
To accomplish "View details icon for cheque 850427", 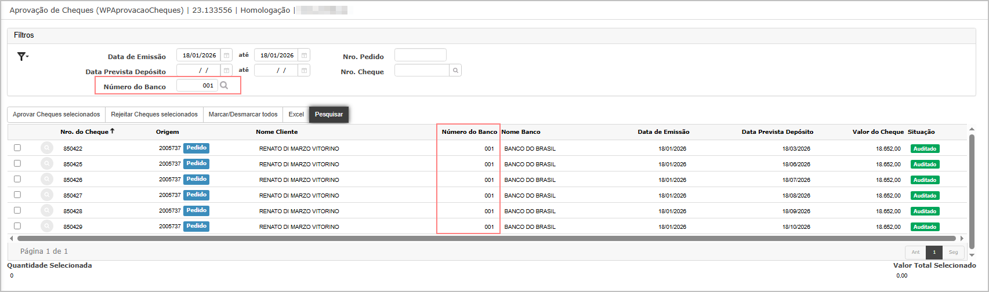I will click(x=47, y=195).
